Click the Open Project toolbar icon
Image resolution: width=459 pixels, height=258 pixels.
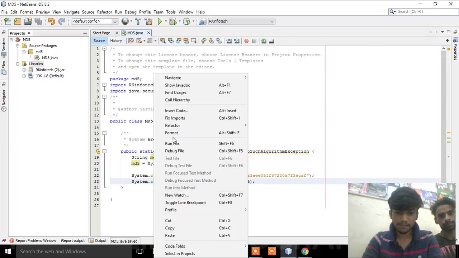[x=28, y=21]
